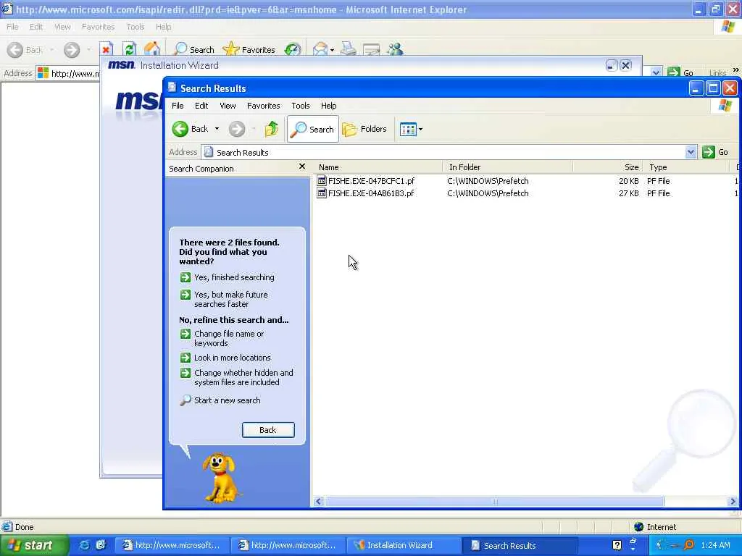Switch to Installation Wizard taskbar button
This screenshot has height=556, width=742.
403,545
